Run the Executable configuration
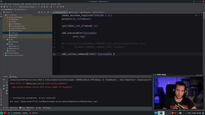This screenshot has width=205, height=115. [39, 7]
